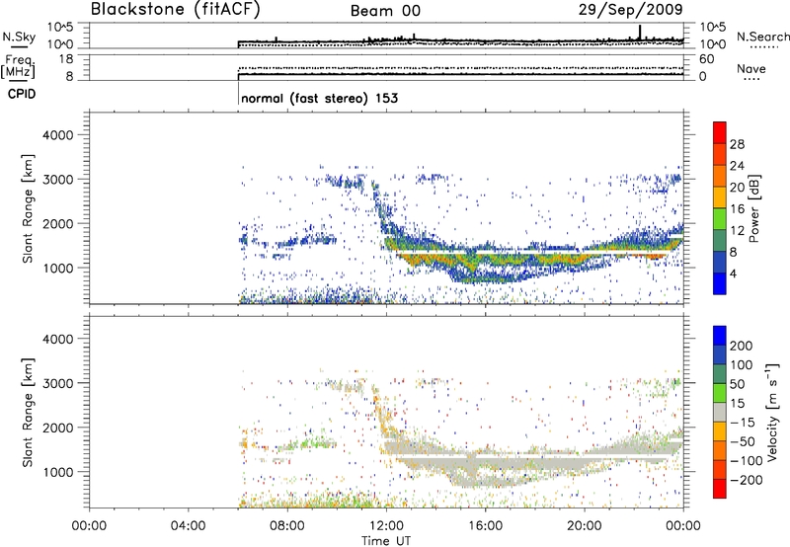
Task: Click the Slant Range label of the velocity panel
Action: [x=28, y=413]
